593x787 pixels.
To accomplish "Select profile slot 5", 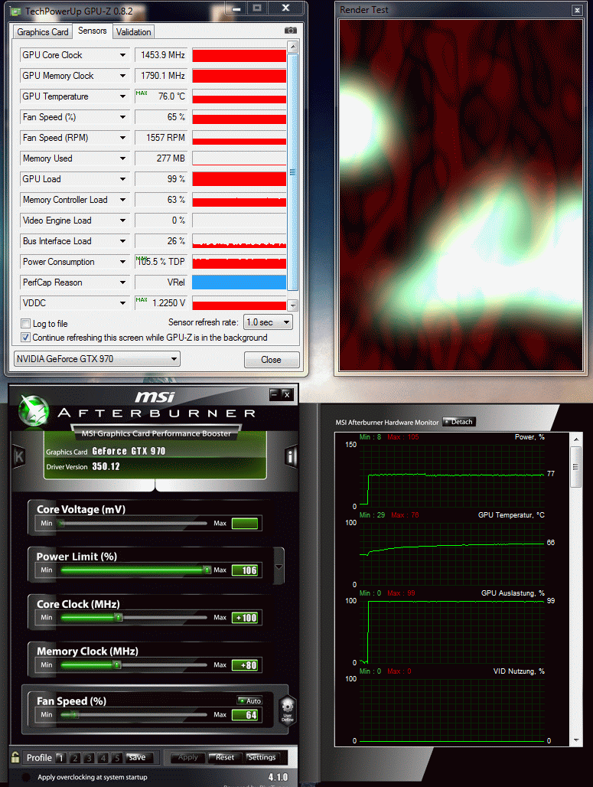I will click(x=116, y=757).
